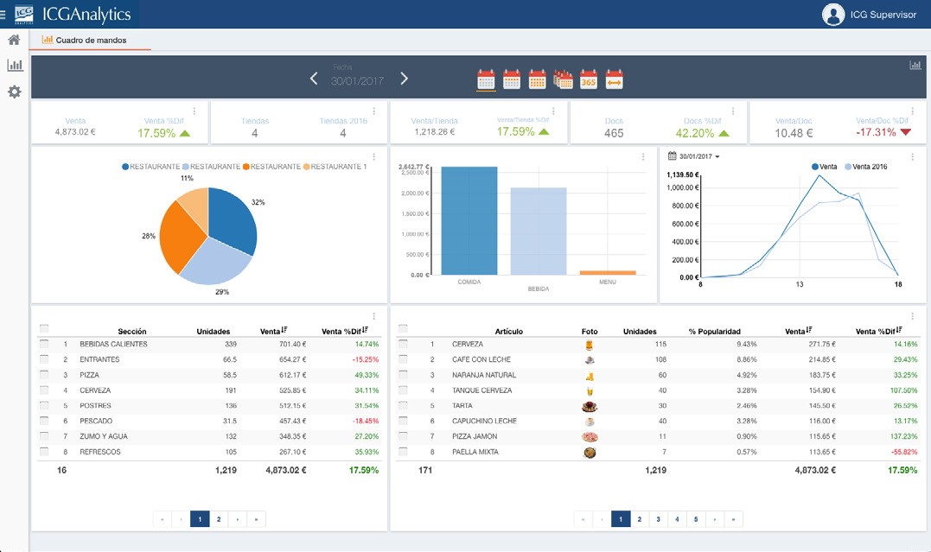Open options menu of the bar chart panel
The width and height of the screenshot is (931, 552).
(x=643, y=156)
